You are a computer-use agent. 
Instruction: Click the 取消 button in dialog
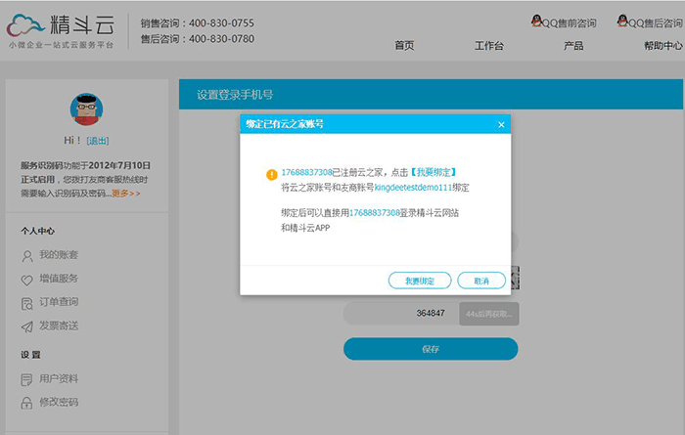481,281
